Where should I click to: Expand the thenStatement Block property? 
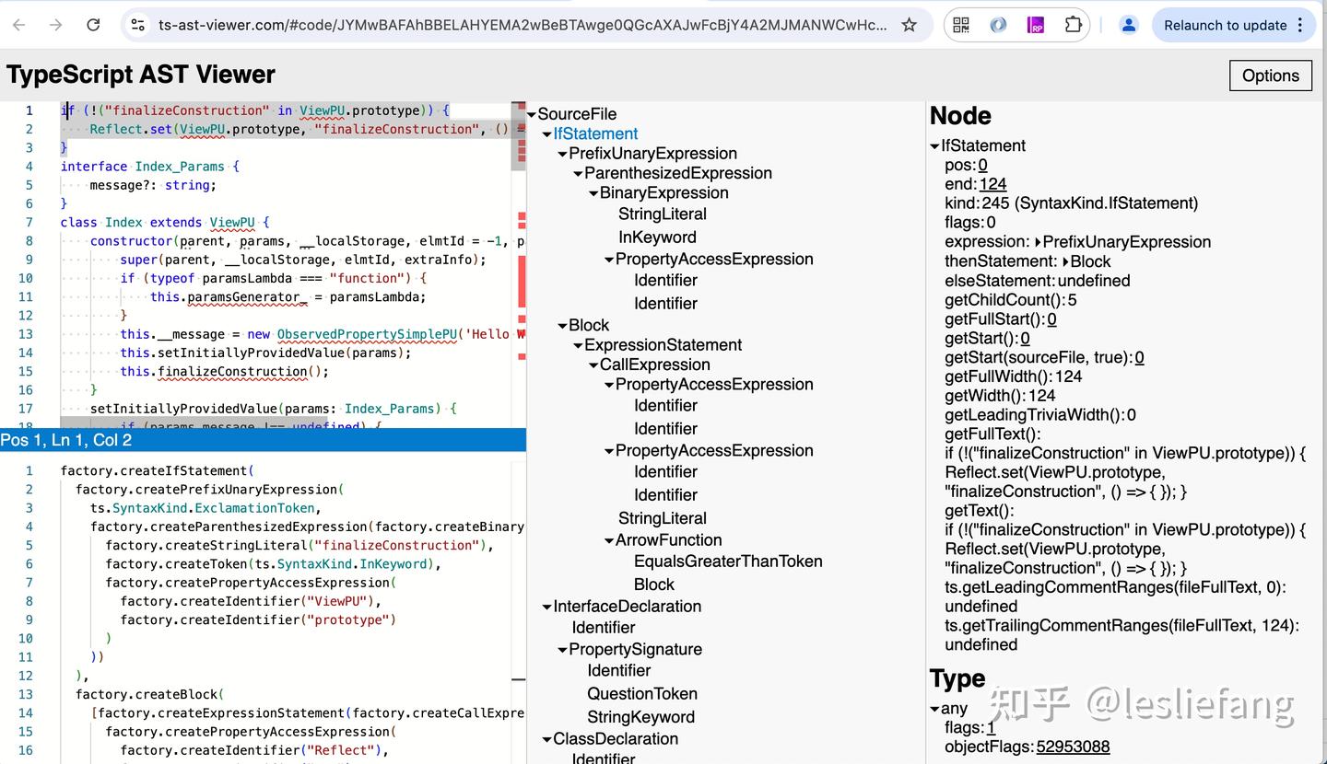[x=1066, y=262]
